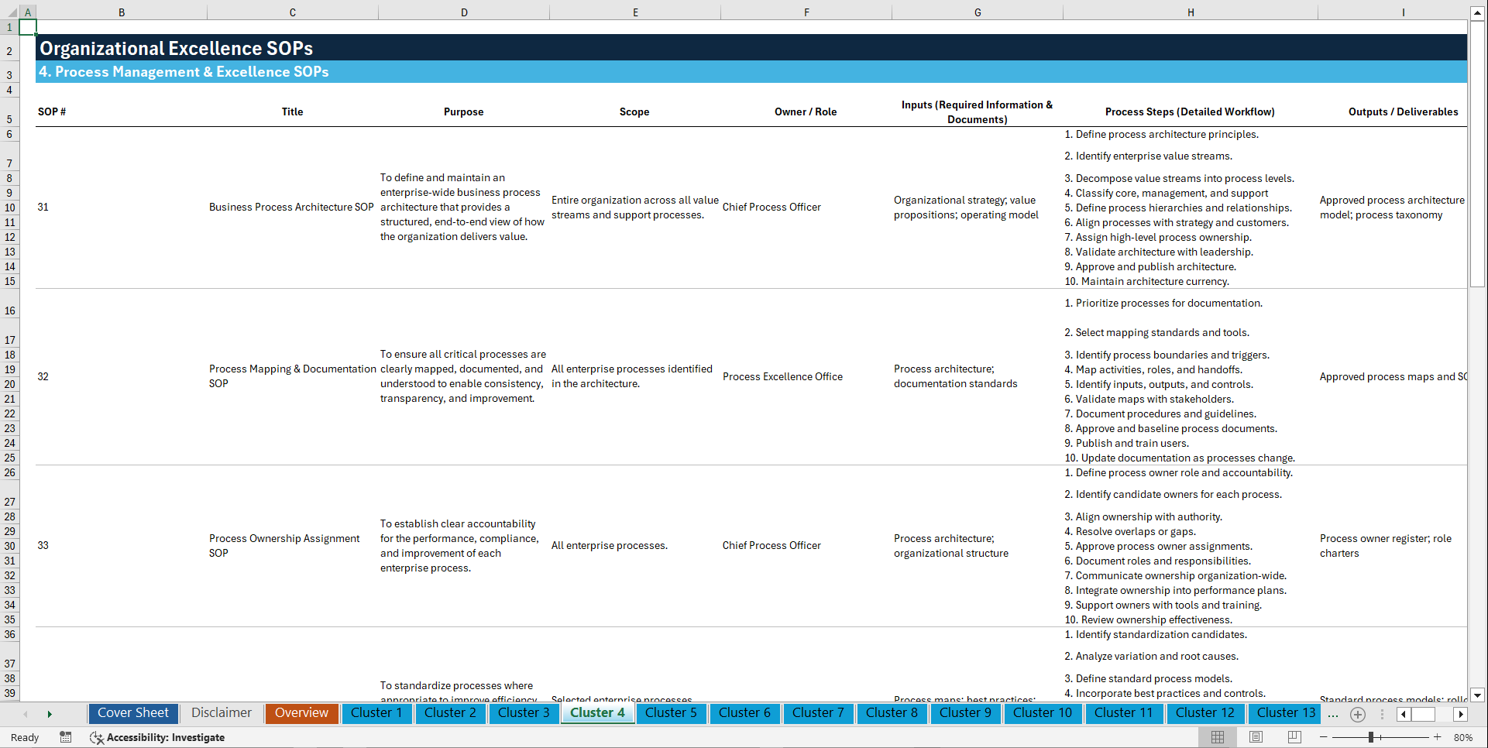Image resolution: width=1488 pixels, height=748 pixels.
Task: Switch to the Cluster 7 tab
Action: point(818,713)
